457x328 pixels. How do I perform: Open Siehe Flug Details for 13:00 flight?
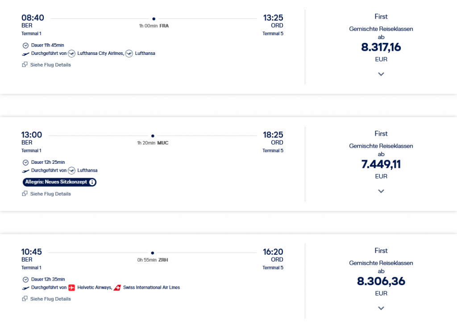(x=50, y=194)
